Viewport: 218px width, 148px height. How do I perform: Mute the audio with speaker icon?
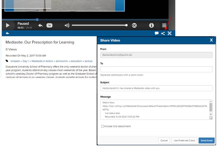coord(67,25)
